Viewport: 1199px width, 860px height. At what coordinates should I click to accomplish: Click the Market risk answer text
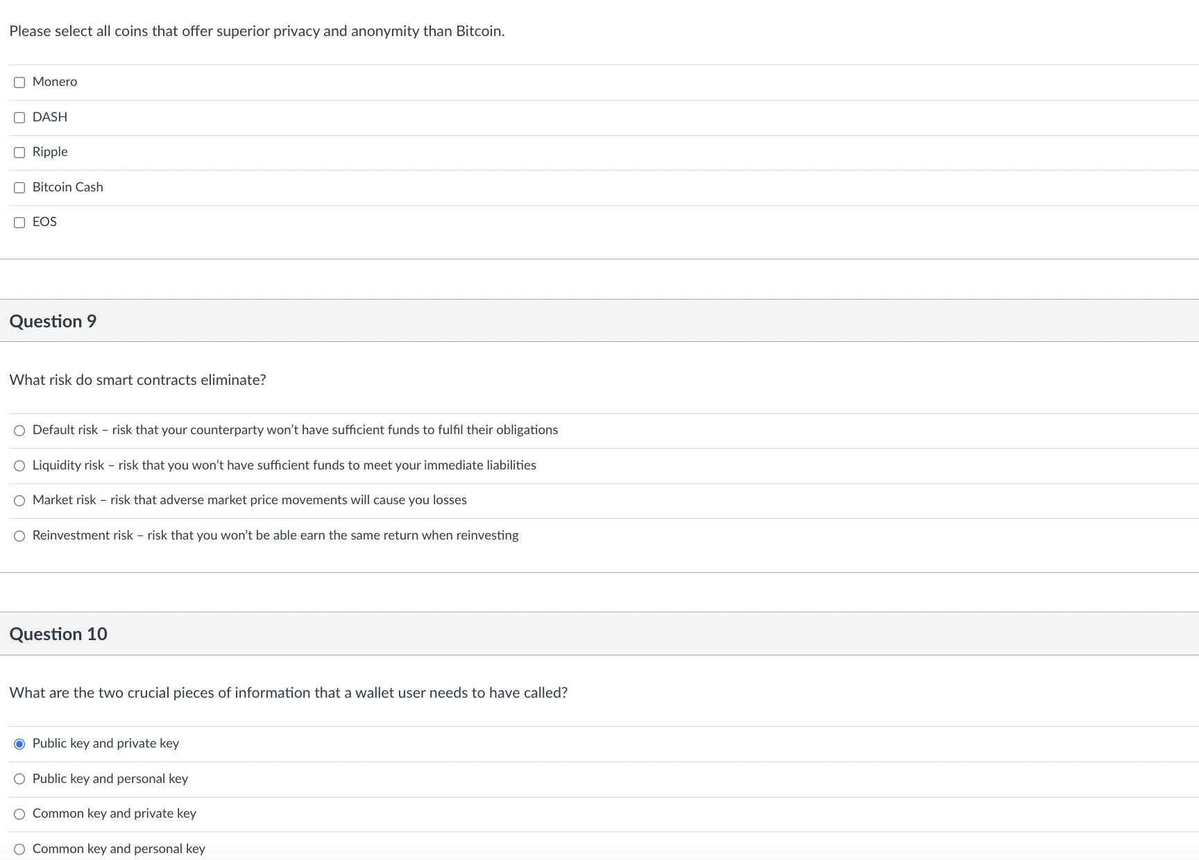(249, 500)
